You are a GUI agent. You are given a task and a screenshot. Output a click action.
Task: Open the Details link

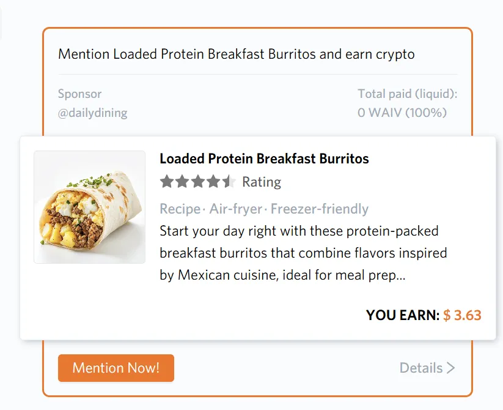(x=421, y=368)
